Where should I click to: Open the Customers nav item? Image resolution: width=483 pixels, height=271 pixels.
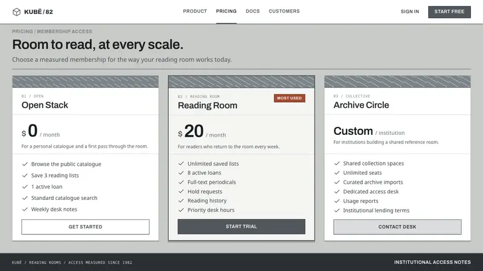coord(284,11)
